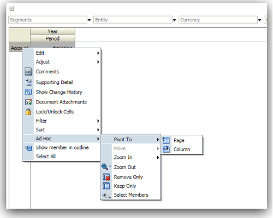The height and width of the screenshot is (218, 273).
Task: Click the Lock/Unlock Cells padlock icon
Action: 28,112
